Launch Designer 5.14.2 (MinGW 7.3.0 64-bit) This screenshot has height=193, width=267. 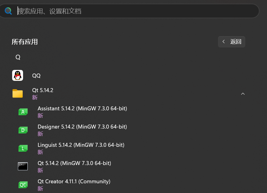82,127
